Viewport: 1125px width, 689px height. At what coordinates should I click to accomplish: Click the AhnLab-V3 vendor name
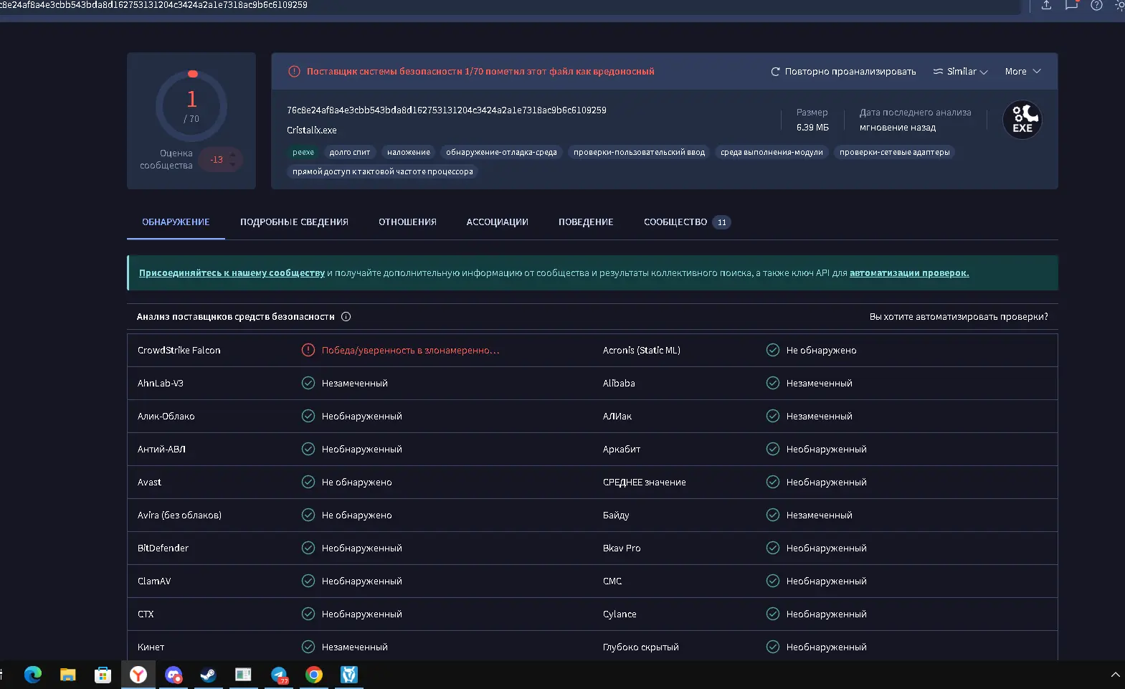(x=161, y=384)
